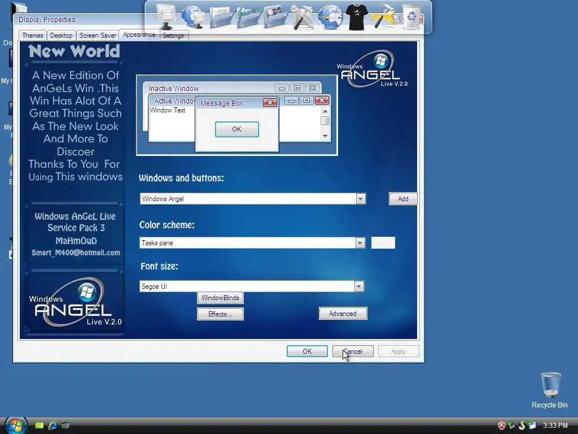The height and width of the screenshot is (434, 578).
Task: Click the Segoe UI combo box field
Action: [x=252, y=287]
